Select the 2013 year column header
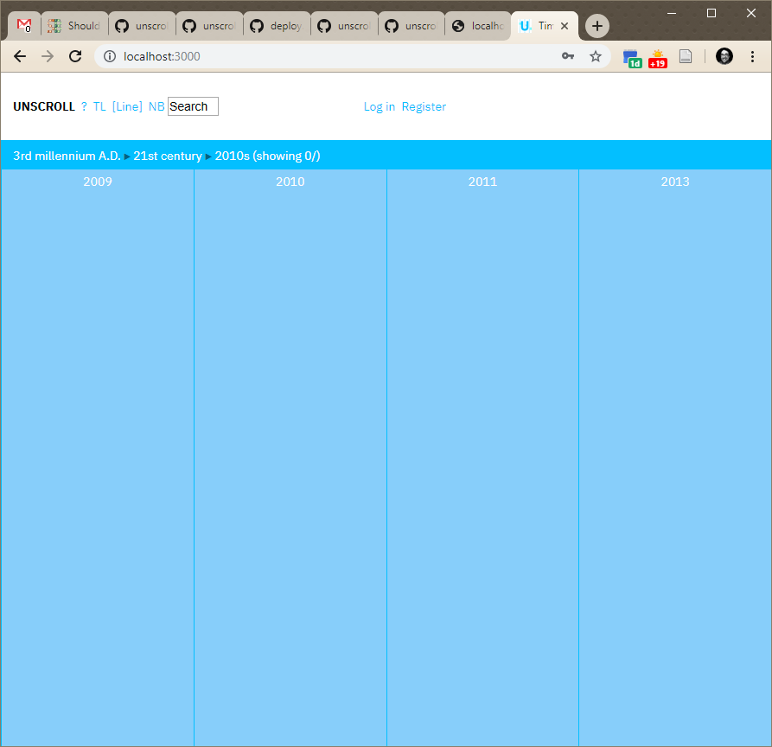 point(675,182)
